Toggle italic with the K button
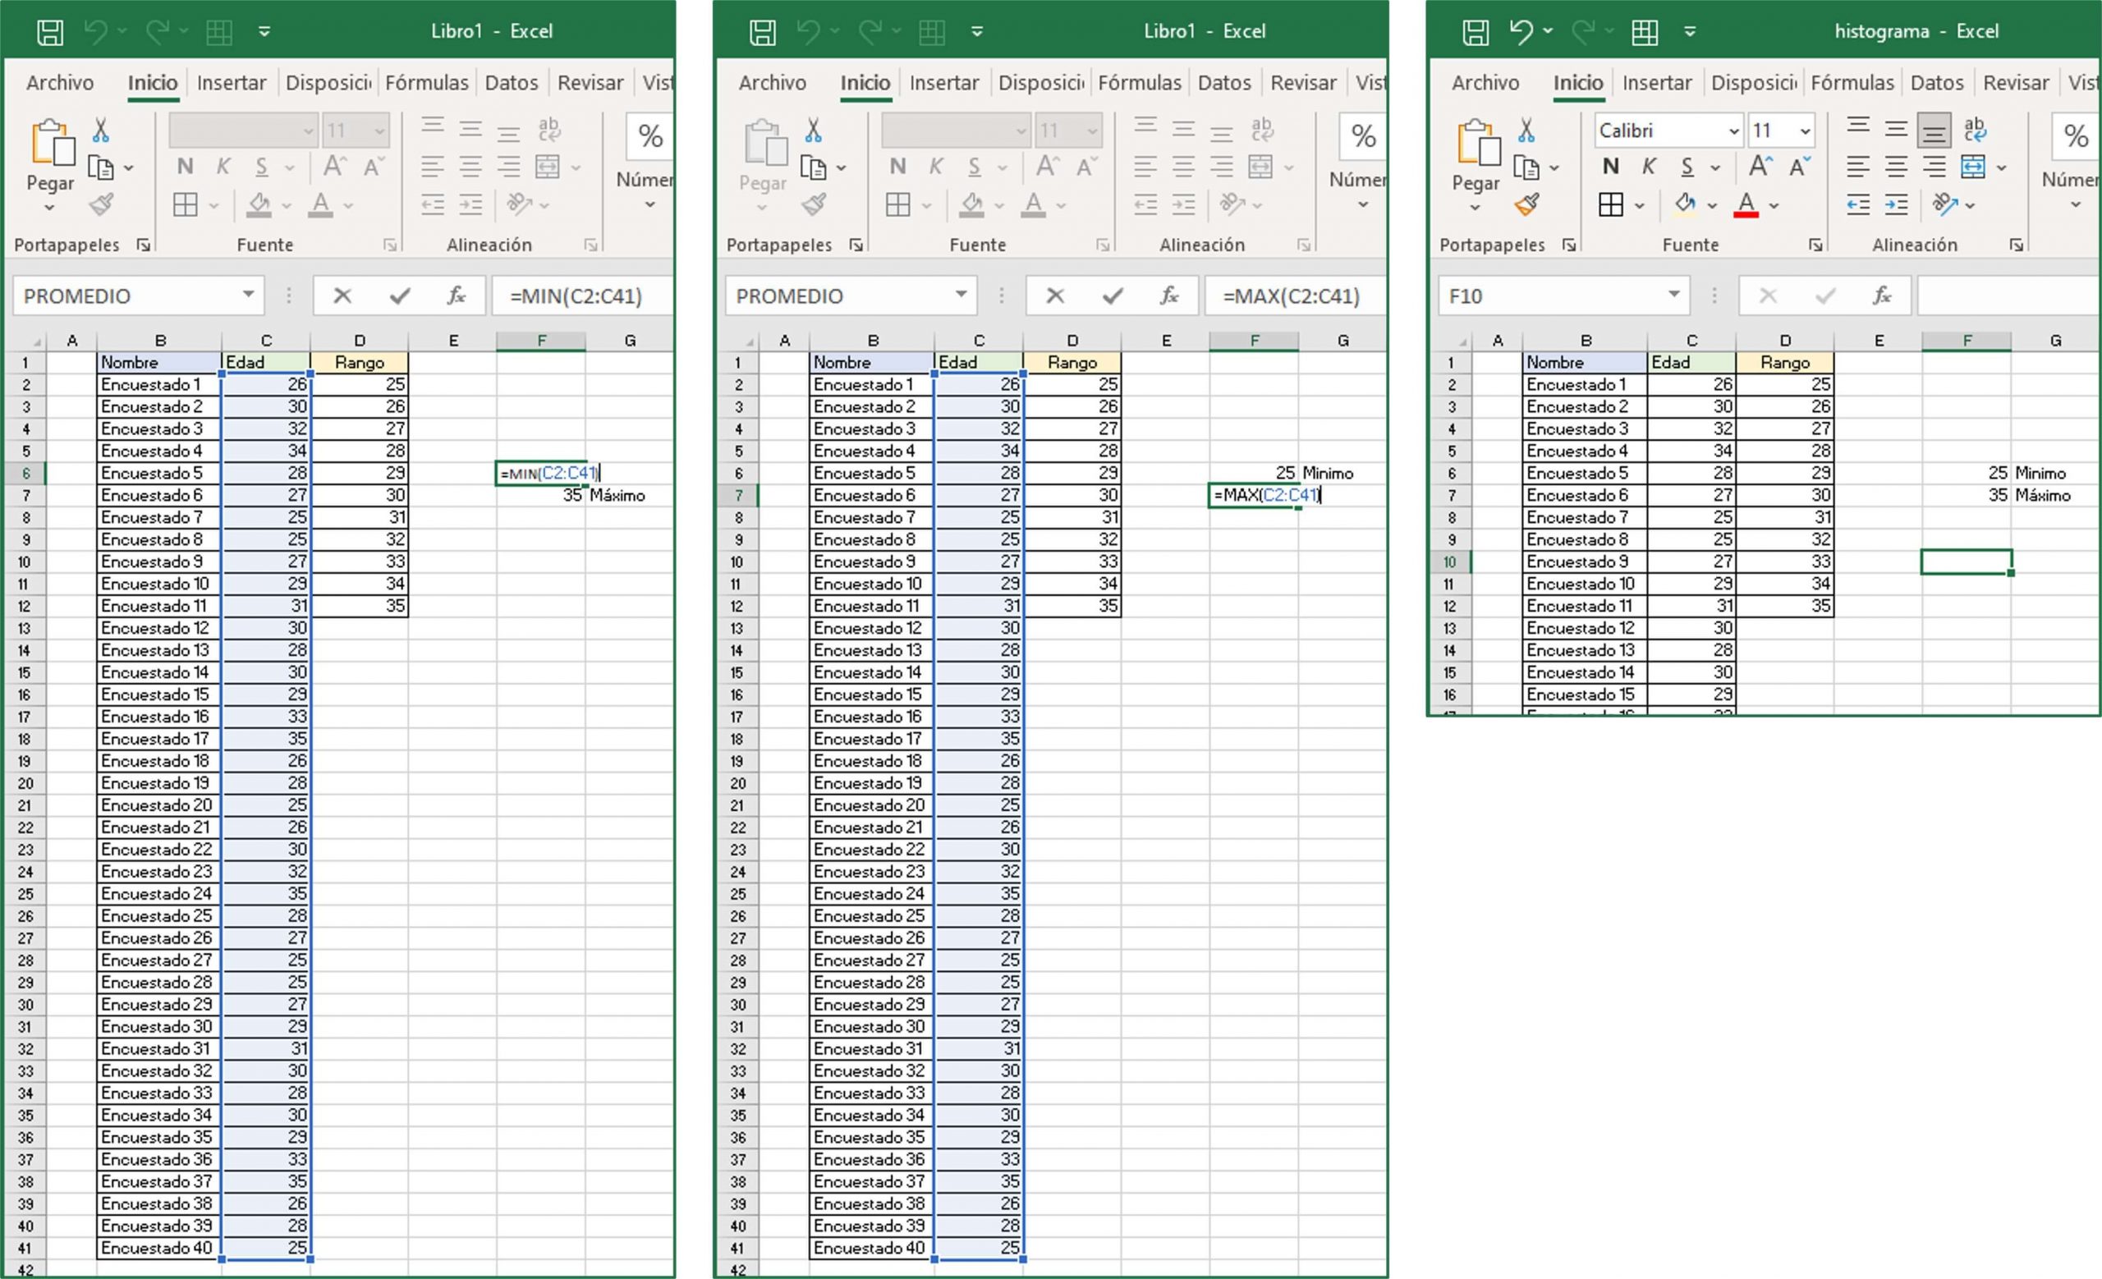 (x=1648, y=167)
